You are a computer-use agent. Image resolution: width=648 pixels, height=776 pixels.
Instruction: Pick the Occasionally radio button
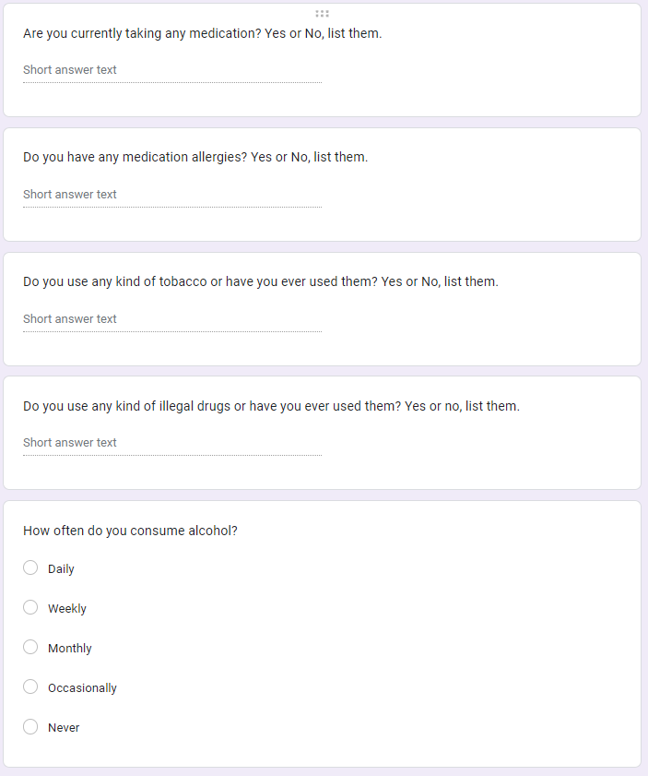point(30,687)
